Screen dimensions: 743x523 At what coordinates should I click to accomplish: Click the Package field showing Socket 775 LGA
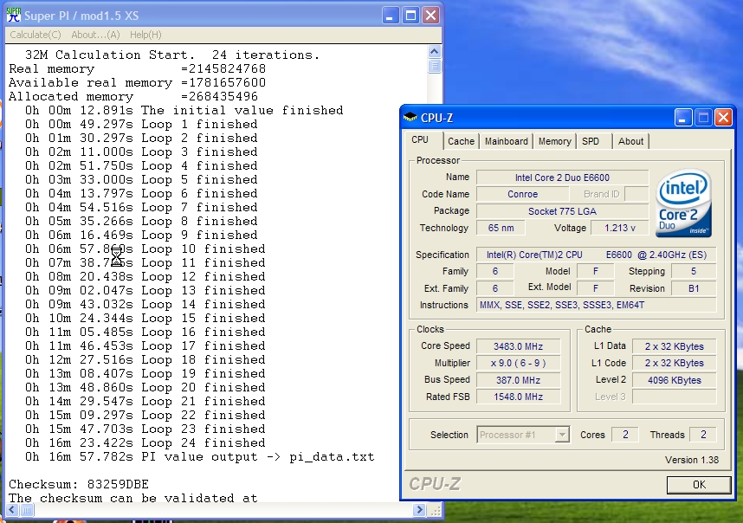point(562,211)
